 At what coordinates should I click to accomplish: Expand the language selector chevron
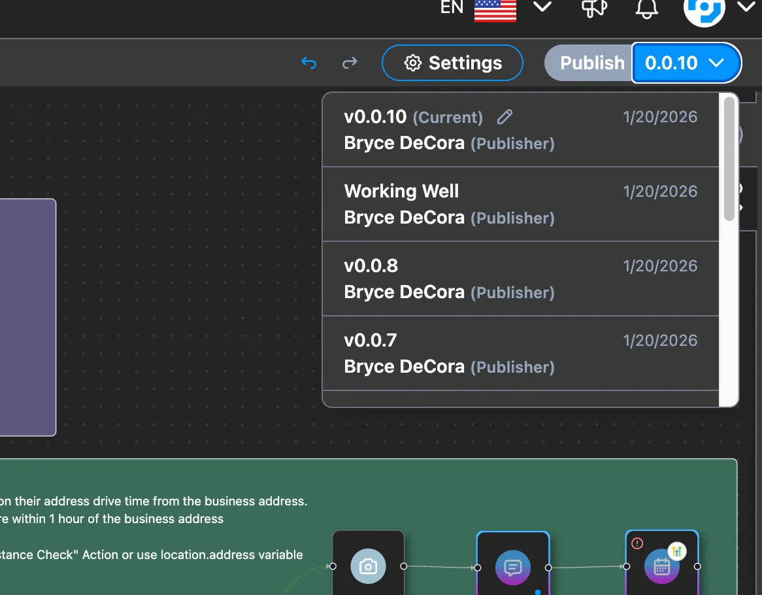click(x=542, y=8)
